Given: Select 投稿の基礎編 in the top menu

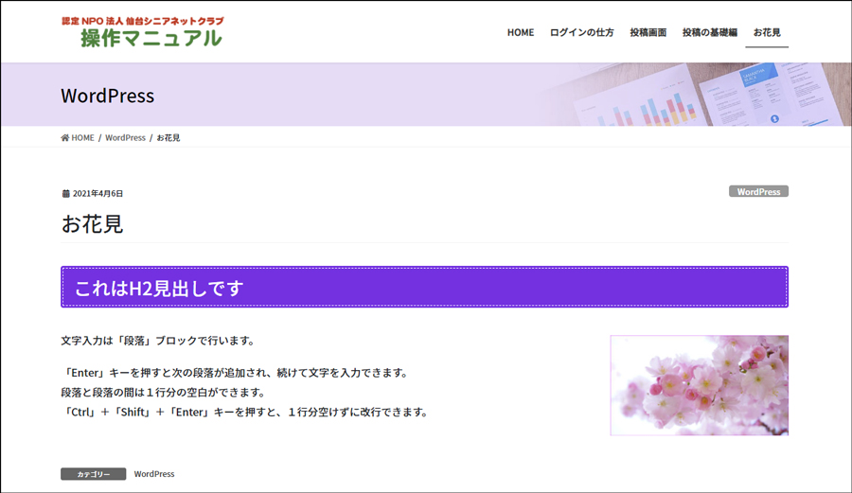Looking at the screenshot, I should [x=709, y=33].
